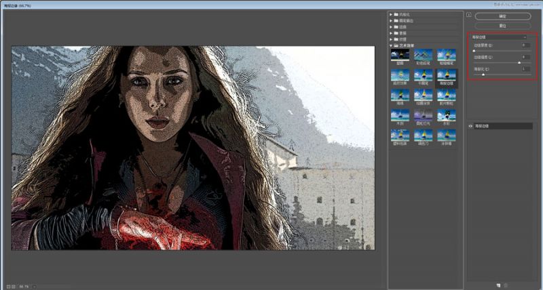Collapse the 艺术效果 filter folder

coord(392,45)
